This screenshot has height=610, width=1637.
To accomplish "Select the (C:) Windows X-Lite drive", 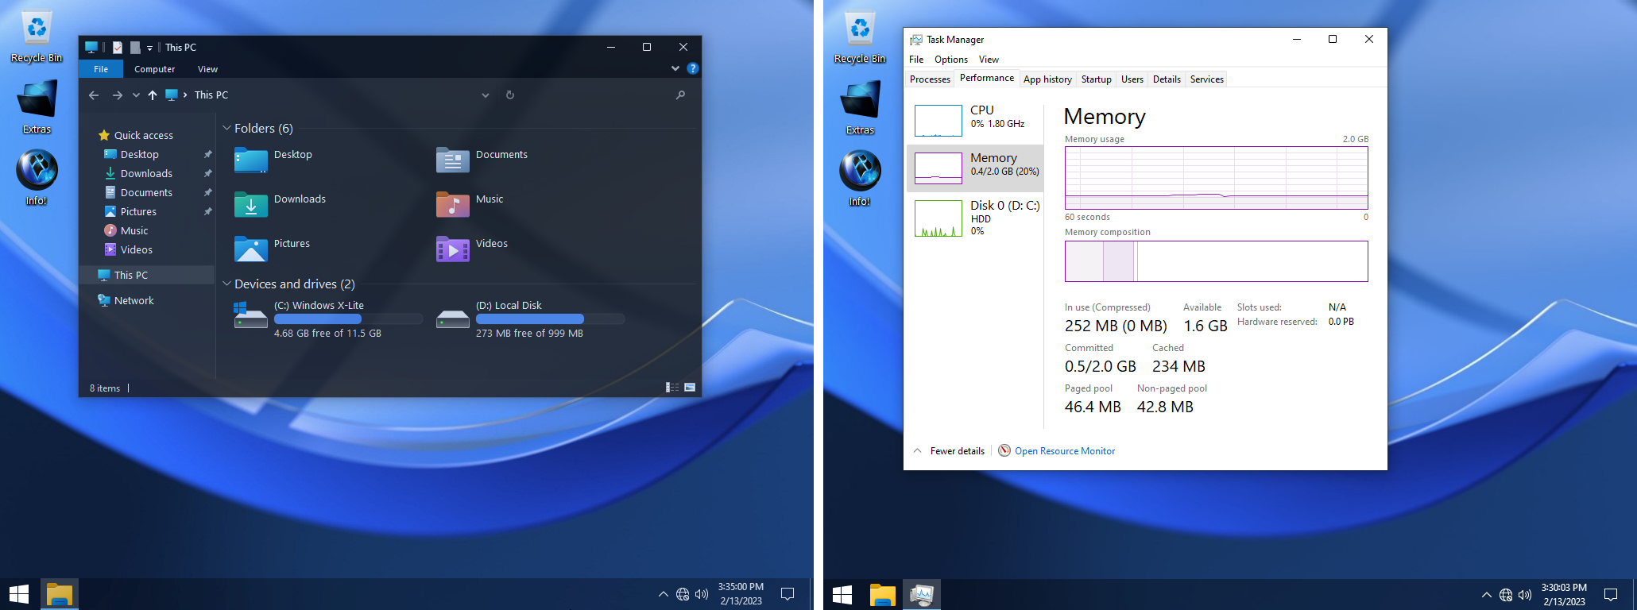I will tap(328, 319).
